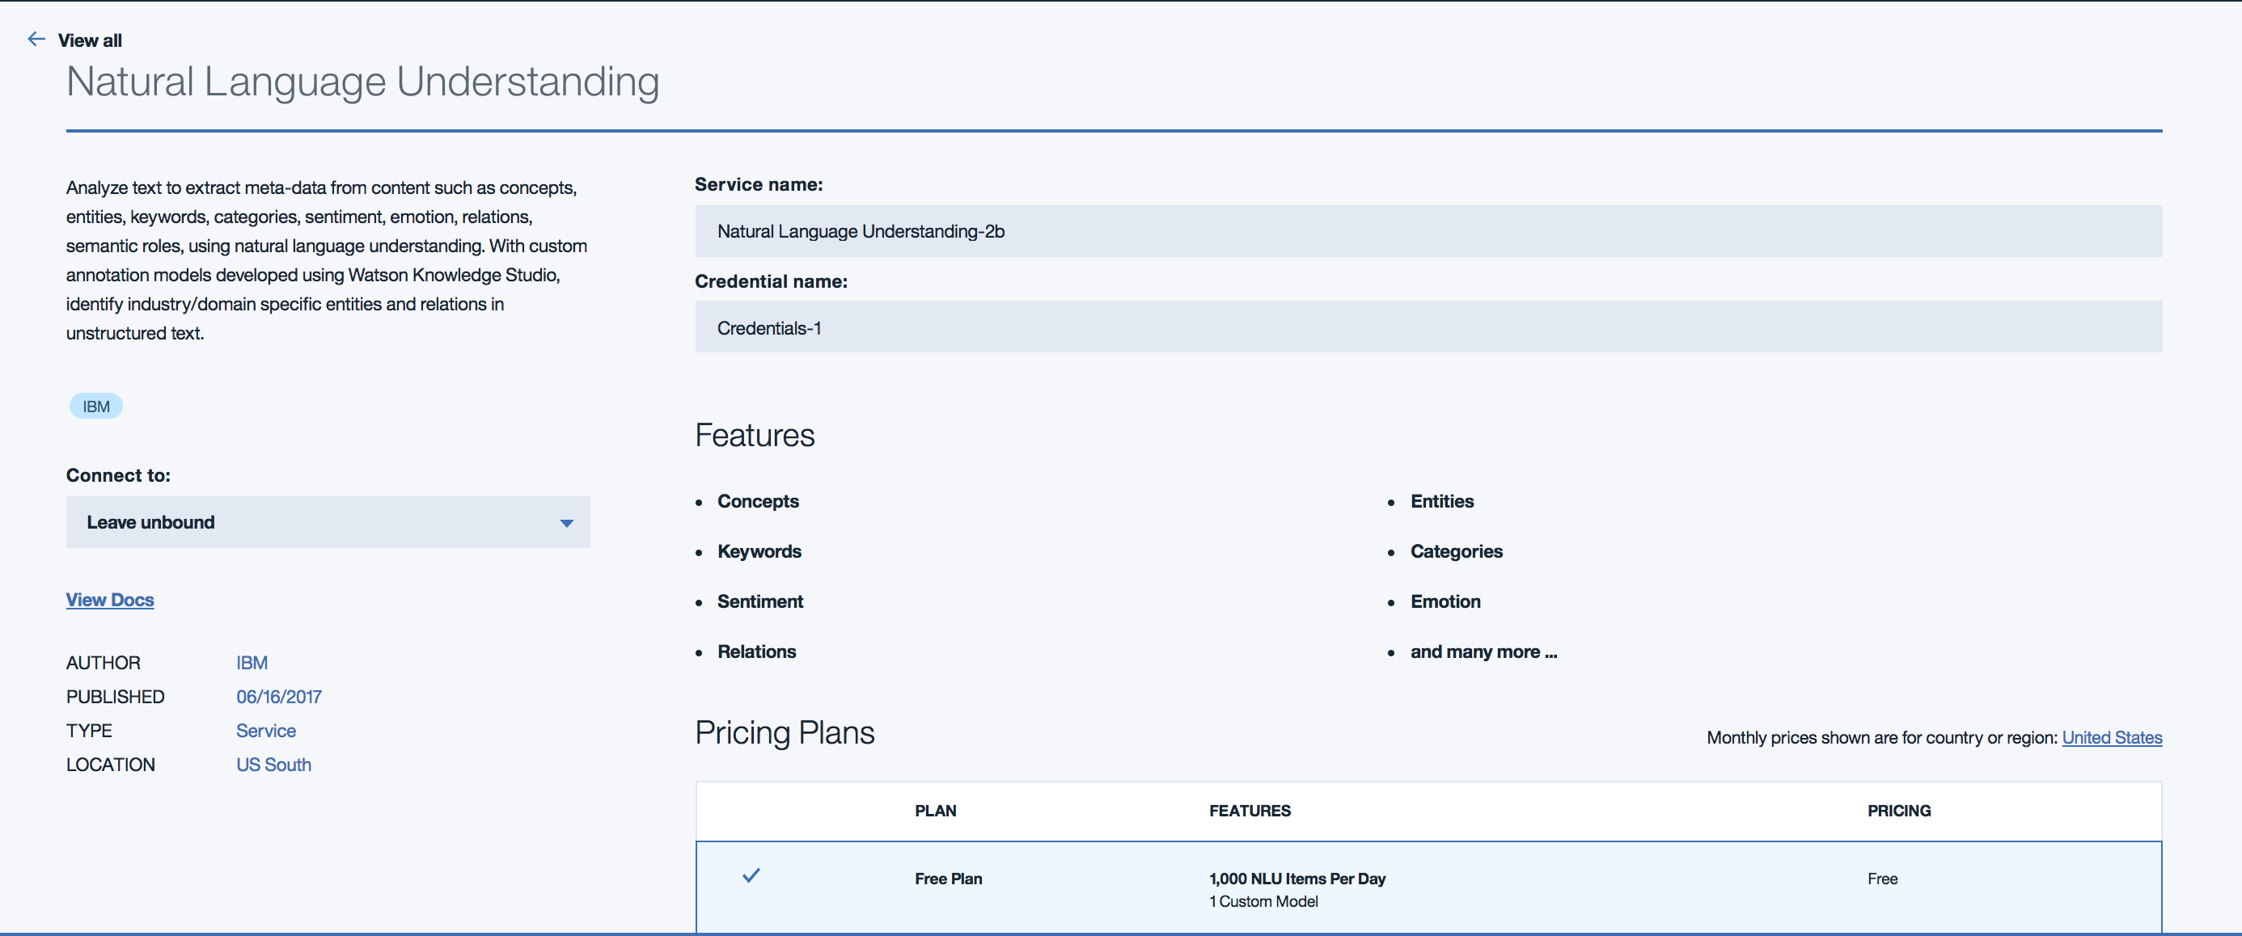
Task: Click the LOCATION label
Action: (111, 765)
